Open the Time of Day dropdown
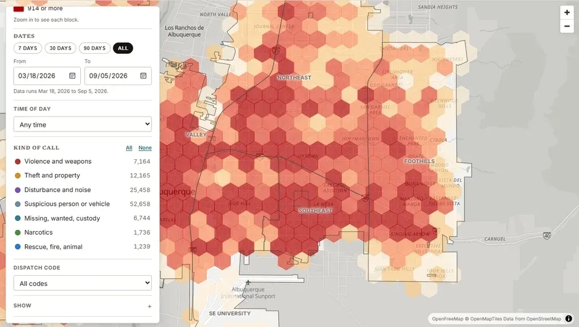This screenshot has width=579, height=327. point(83,124)
